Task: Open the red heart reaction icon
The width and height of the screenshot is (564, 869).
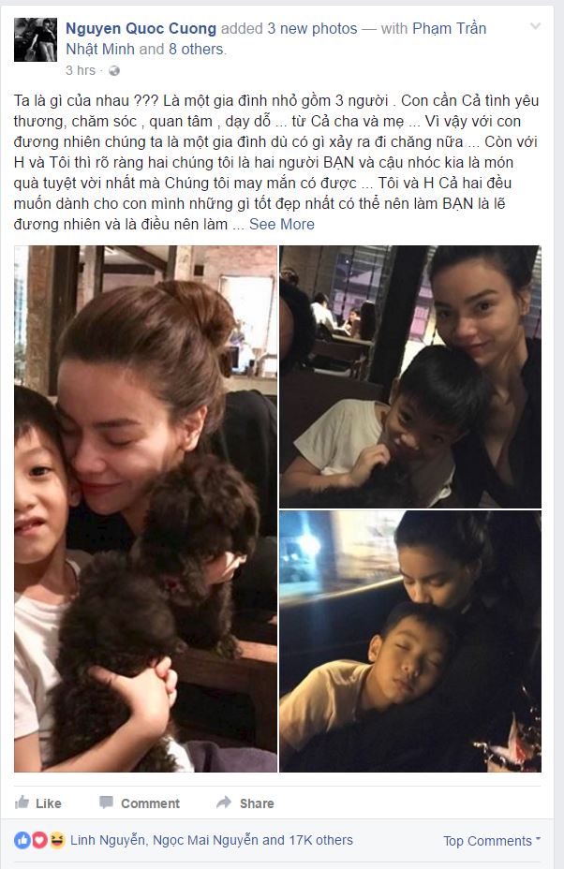Action: [39, 840]
